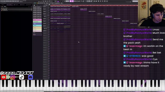Viewport: 165px width, 92px height.
Task: Select the Draw pencil tool in playlist
Action: [37, 3]
